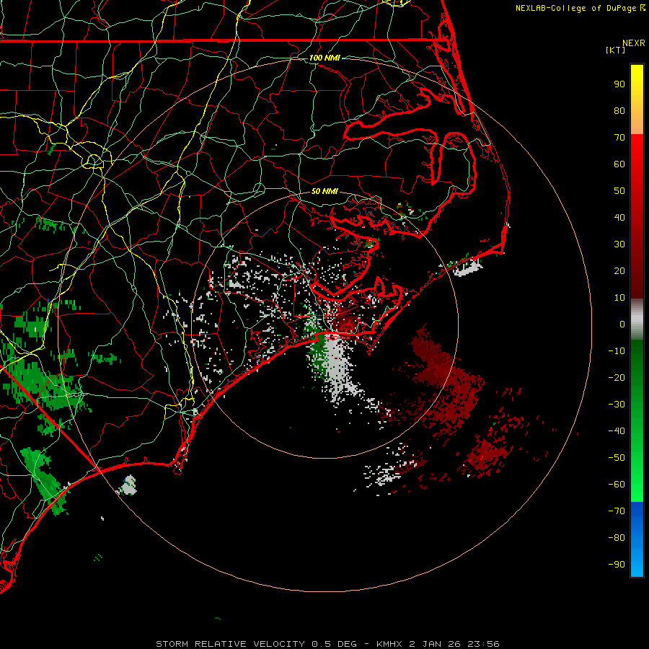Click the 100 NMI range ring label
This screenshot has height=649, width=649.
coord(324,58)
